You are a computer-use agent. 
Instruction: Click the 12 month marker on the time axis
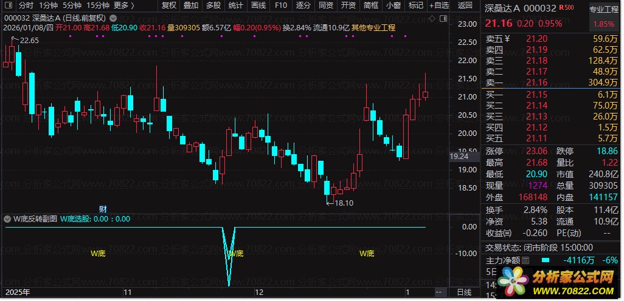259,293
